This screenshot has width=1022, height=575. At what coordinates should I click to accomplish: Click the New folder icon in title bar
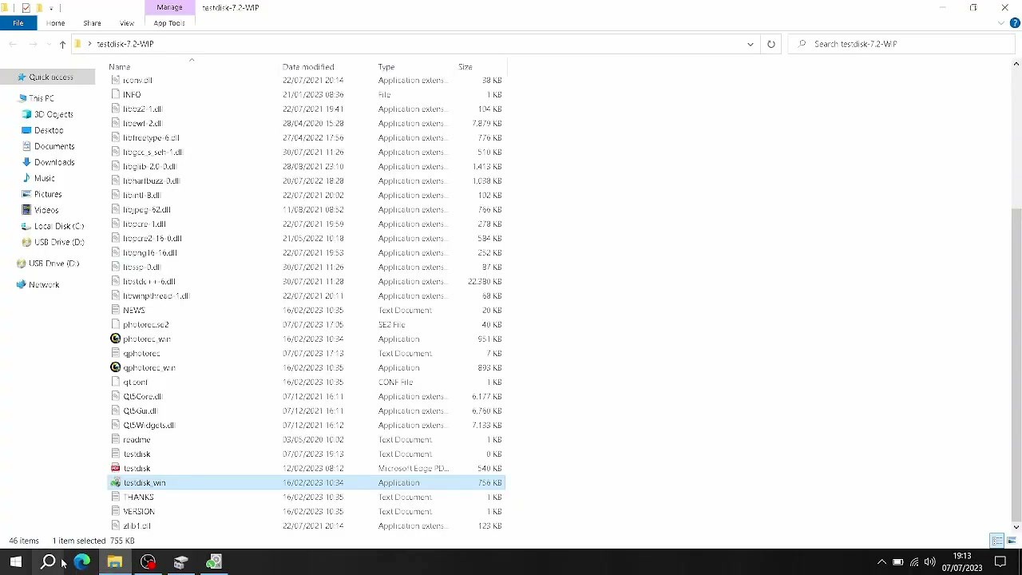click(39, 7)
